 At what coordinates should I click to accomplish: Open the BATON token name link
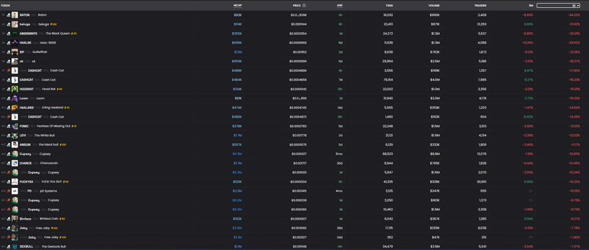pyautogui.click(x=24, y=15)
